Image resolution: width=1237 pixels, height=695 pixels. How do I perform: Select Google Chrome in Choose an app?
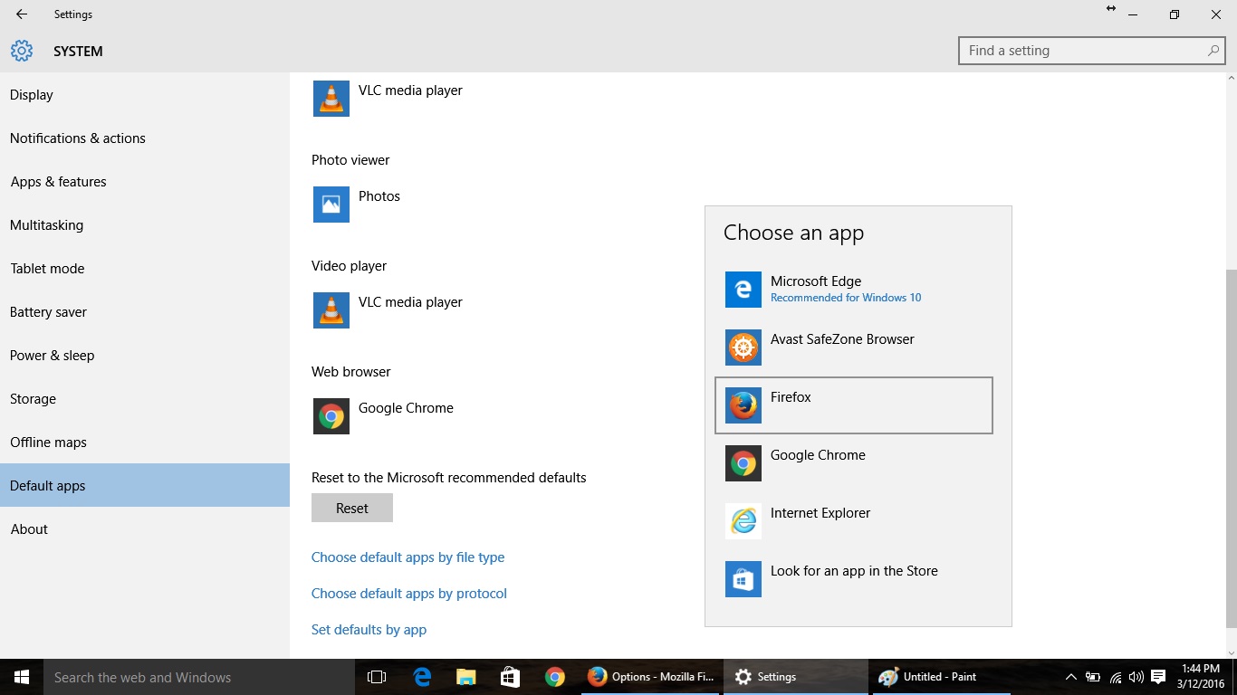tap(854, 463)
